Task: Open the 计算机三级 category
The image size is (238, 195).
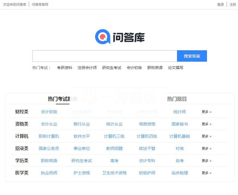Action: click(x=114, y=136)
